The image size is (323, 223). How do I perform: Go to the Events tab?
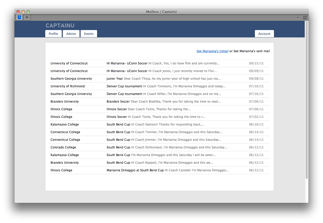89,34
